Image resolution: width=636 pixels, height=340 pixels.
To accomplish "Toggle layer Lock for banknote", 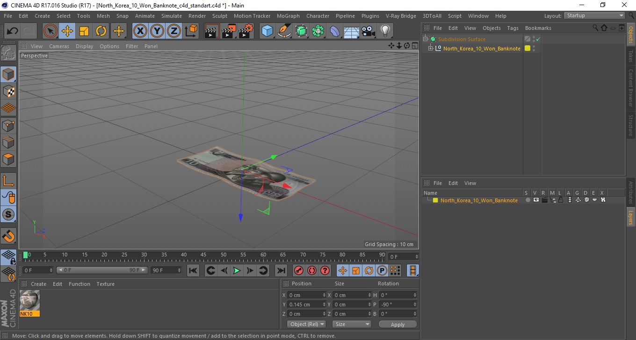I will 561,200.
